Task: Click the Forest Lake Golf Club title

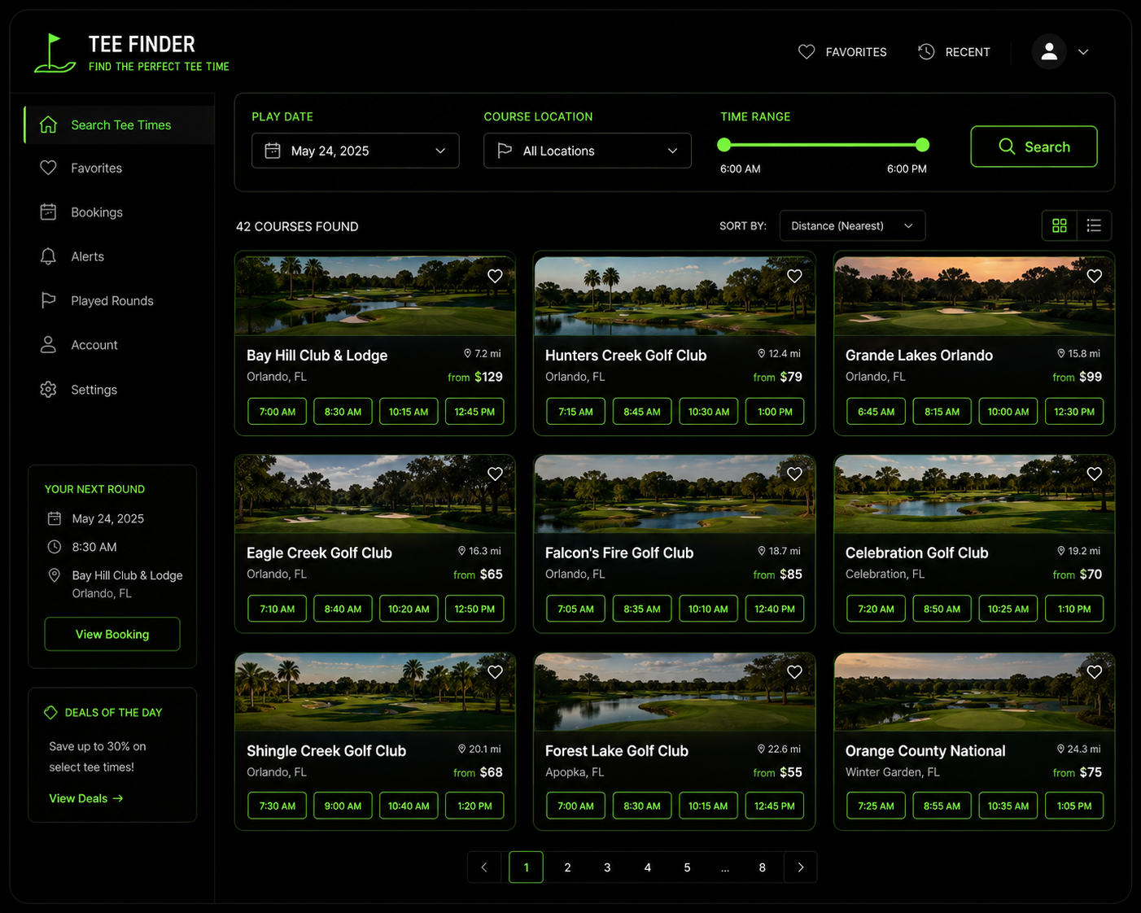Action: coord(617,750)
